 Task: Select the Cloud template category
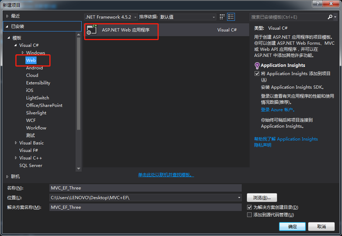32,75
